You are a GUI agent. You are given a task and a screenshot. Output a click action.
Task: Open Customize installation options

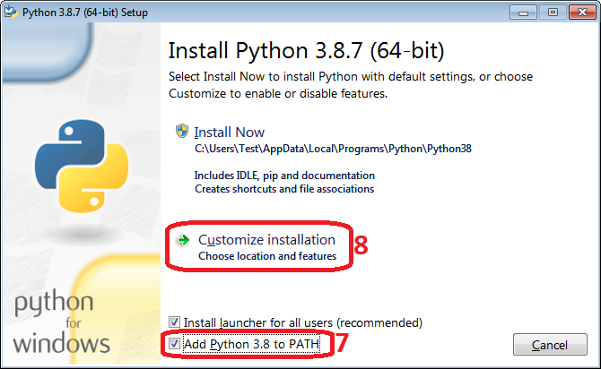coord(266,240)
